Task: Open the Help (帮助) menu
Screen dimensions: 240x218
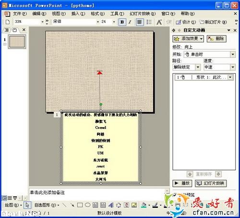Action: click(x=188, y=14)
